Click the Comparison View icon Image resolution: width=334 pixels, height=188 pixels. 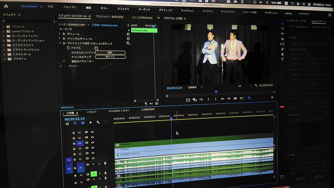tap(242, 98)
